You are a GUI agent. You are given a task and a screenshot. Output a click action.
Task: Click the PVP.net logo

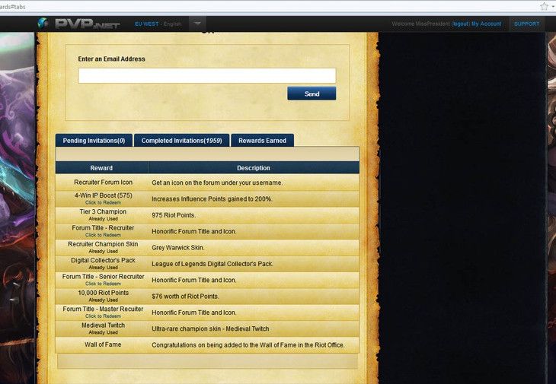78,24
